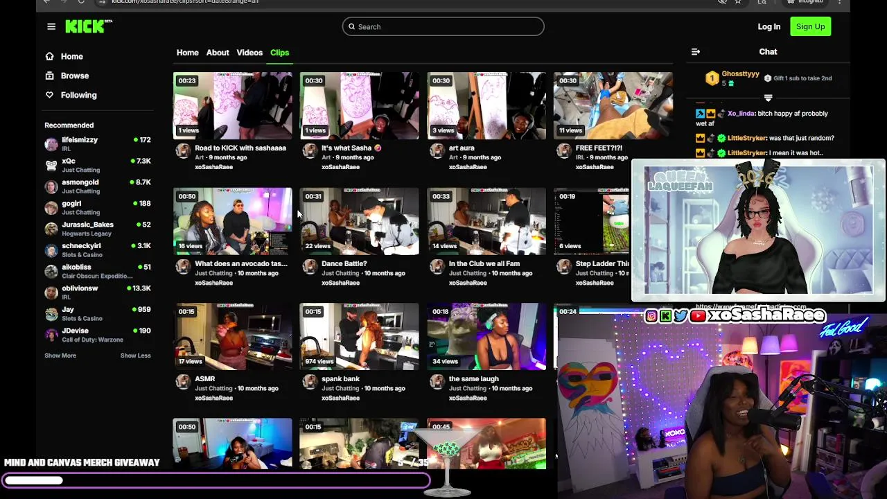Click in the Search input field
Viewport: 887px width, 499px height.
[443, 26]
